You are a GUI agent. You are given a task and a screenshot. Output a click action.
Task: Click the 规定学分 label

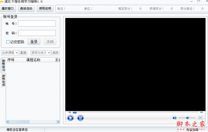coord(125,9)
